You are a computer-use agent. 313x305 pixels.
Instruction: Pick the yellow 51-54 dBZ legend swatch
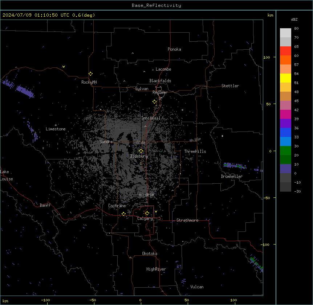tap(285, 78)
